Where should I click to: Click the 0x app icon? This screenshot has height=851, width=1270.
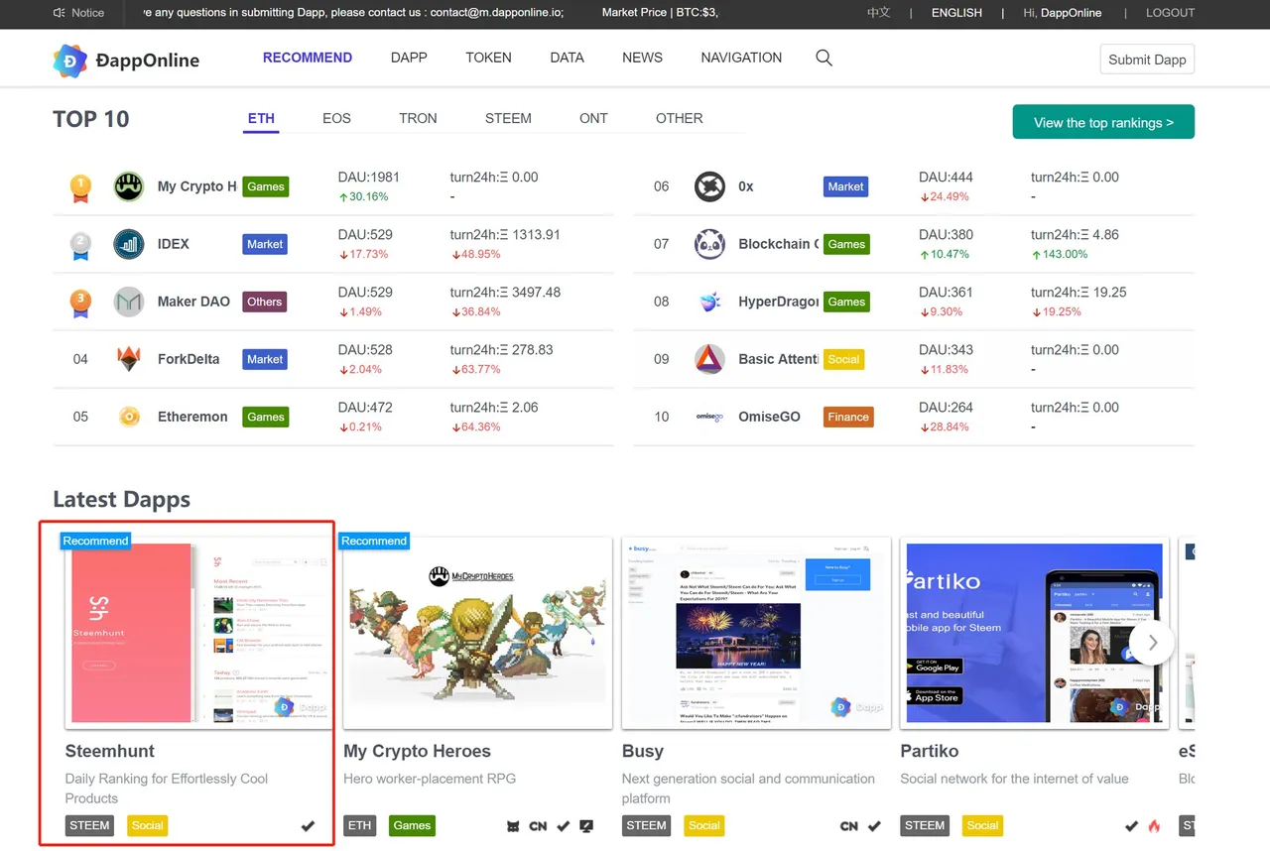click(x=709, y=186)
